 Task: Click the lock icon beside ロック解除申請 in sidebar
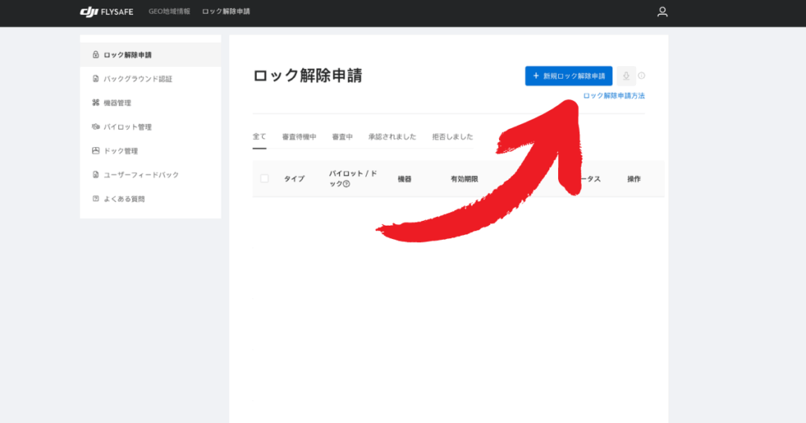pos(95,55)
